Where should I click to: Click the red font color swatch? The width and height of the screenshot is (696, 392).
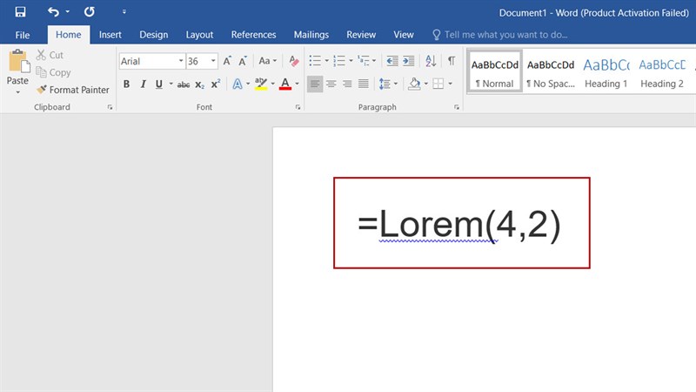point(284,84)
